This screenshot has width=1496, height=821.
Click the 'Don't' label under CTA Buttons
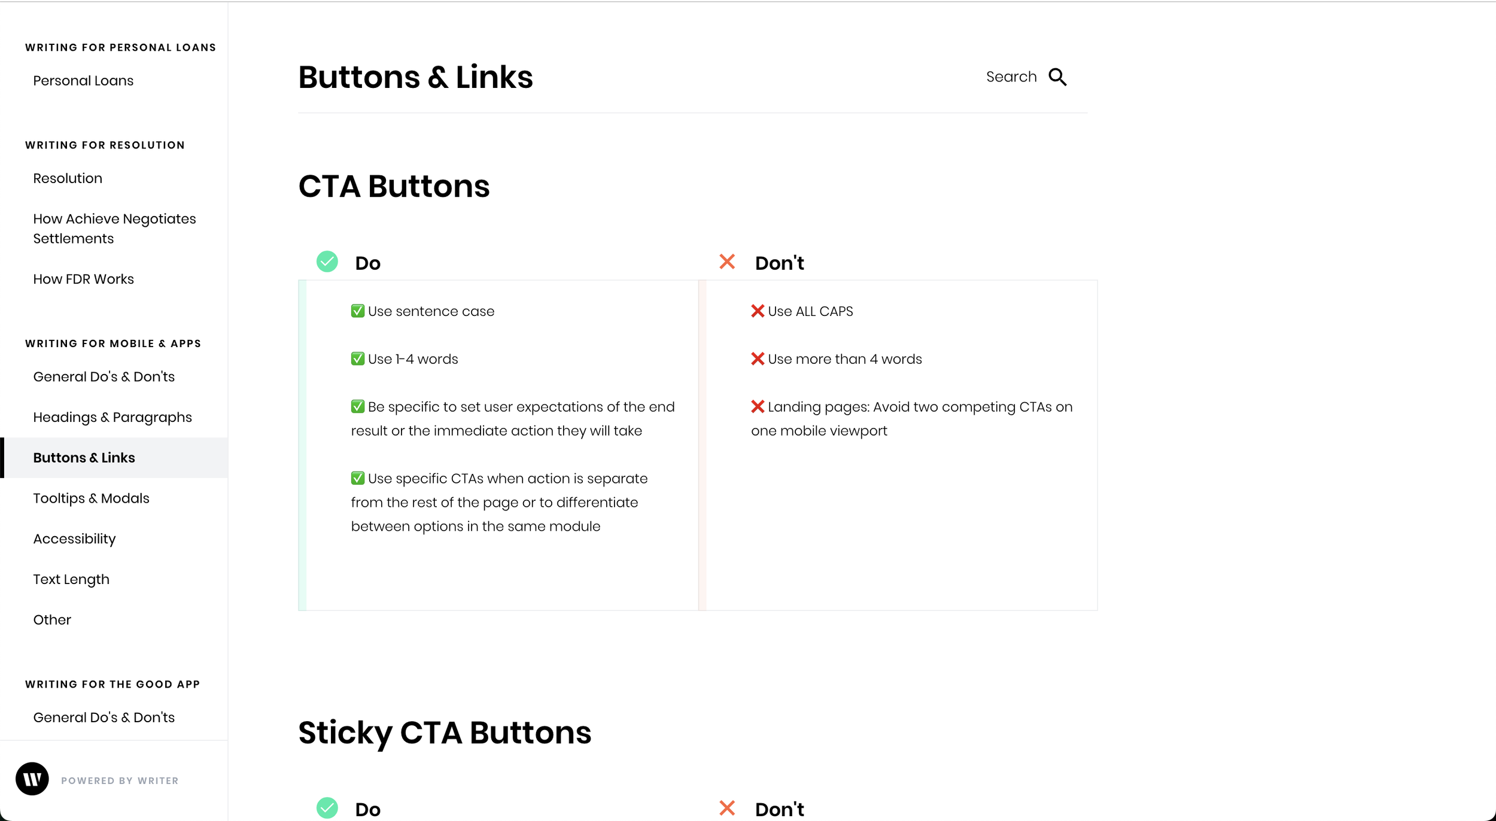(x=779, y=263)
